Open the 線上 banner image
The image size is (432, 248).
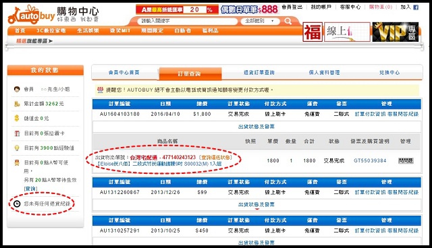coord(347,32)
